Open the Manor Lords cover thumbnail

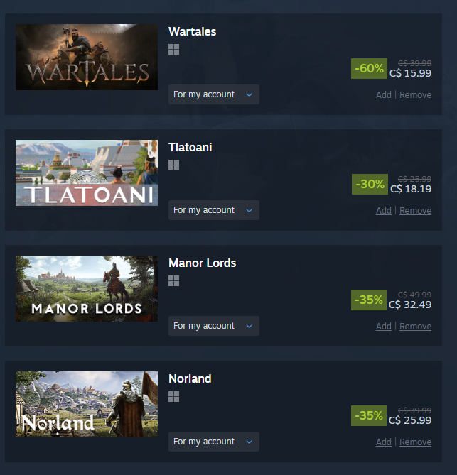pos(87,288)
